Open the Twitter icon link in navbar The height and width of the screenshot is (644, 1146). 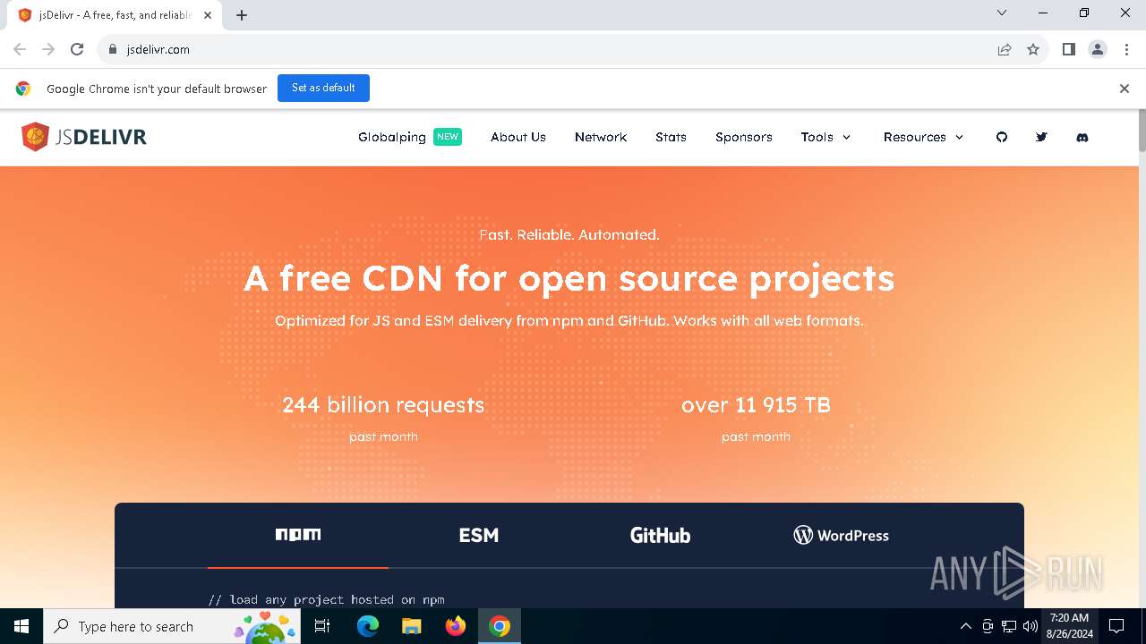(x=1041, y=137)
